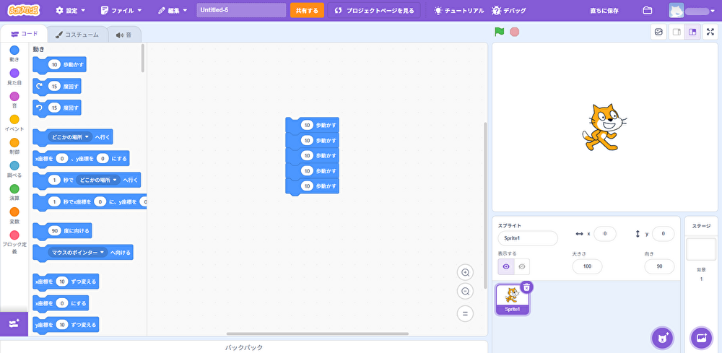The image size is (722, 353).
Task: Select the Sprite1 thumbnail
Action: coord(513,300)
